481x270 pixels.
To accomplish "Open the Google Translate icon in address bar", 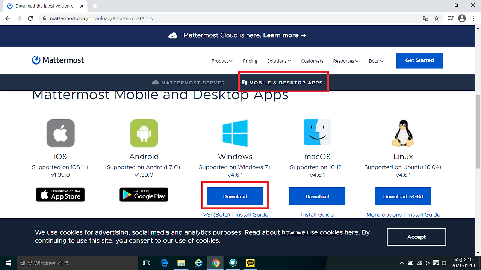I will 425,18.
